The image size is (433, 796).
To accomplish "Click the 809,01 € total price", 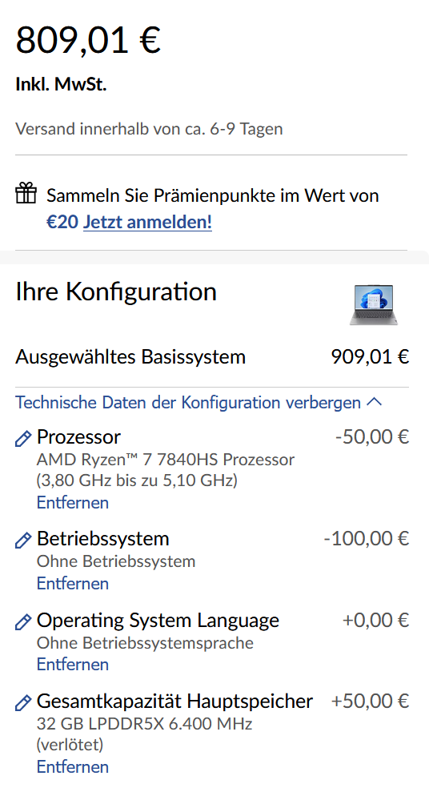I will click(x=88, y=39).
